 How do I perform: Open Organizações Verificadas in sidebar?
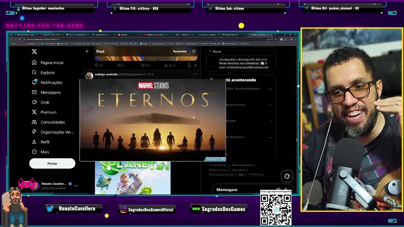(x=53, y=132)
